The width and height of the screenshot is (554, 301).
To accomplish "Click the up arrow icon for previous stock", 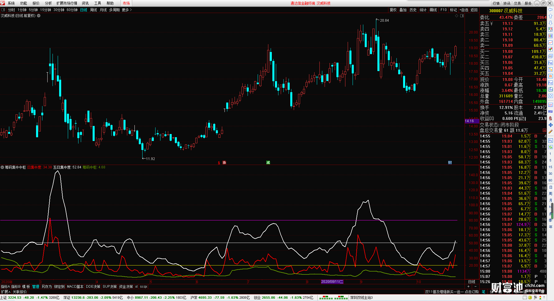I will pos(551,16).
